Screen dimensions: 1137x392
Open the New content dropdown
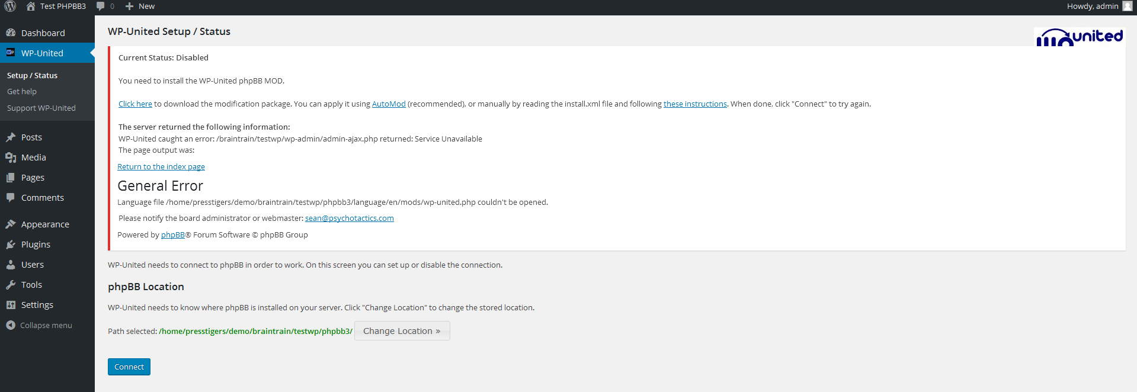tap(140, 7)
